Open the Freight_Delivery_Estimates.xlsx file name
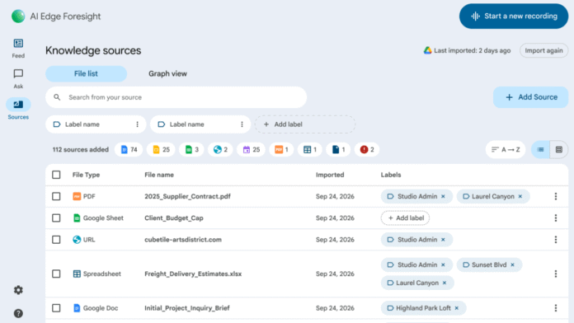 pos(193,274)
